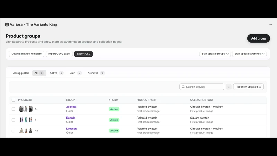277x156 pixels.
Task: Click 'Circular swatch - Medium' in Jackets row
Action: pos(206,107)
